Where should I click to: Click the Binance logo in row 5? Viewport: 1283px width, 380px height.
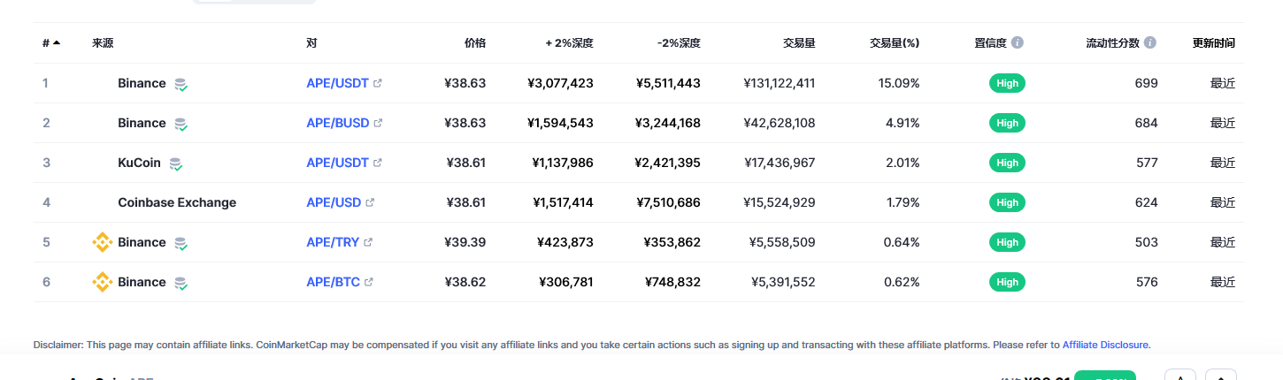pyautogui.click(x=103, y=242)
